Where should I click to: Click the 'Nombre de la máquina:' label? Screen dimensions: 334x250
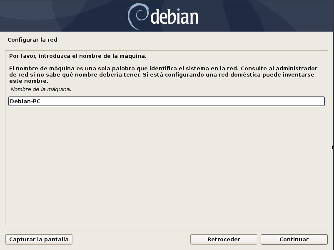(x=41, y=89)
